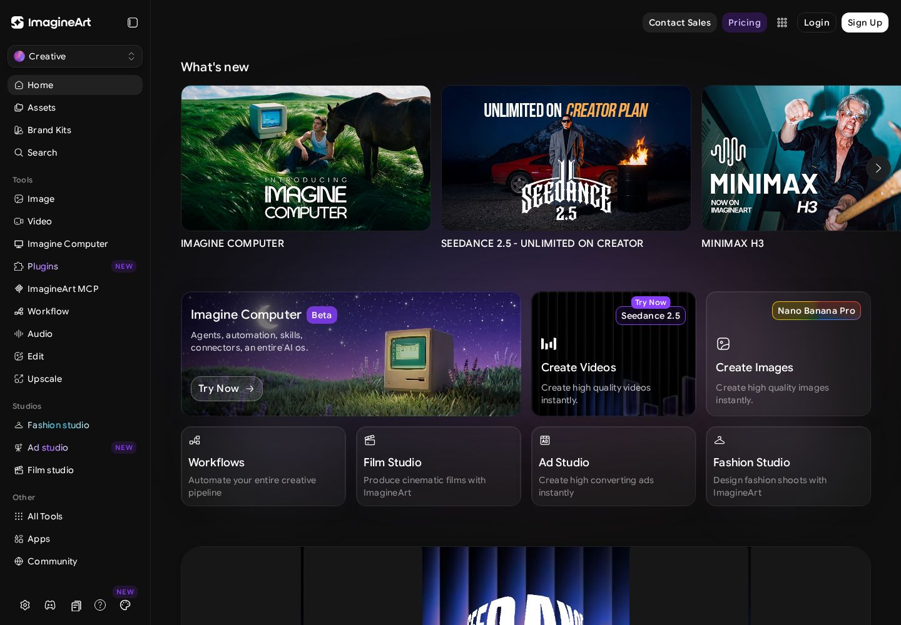Open settings gear icon in sidebar footer
This screenshot has width=901, height=625.
[x=25, y=605]
